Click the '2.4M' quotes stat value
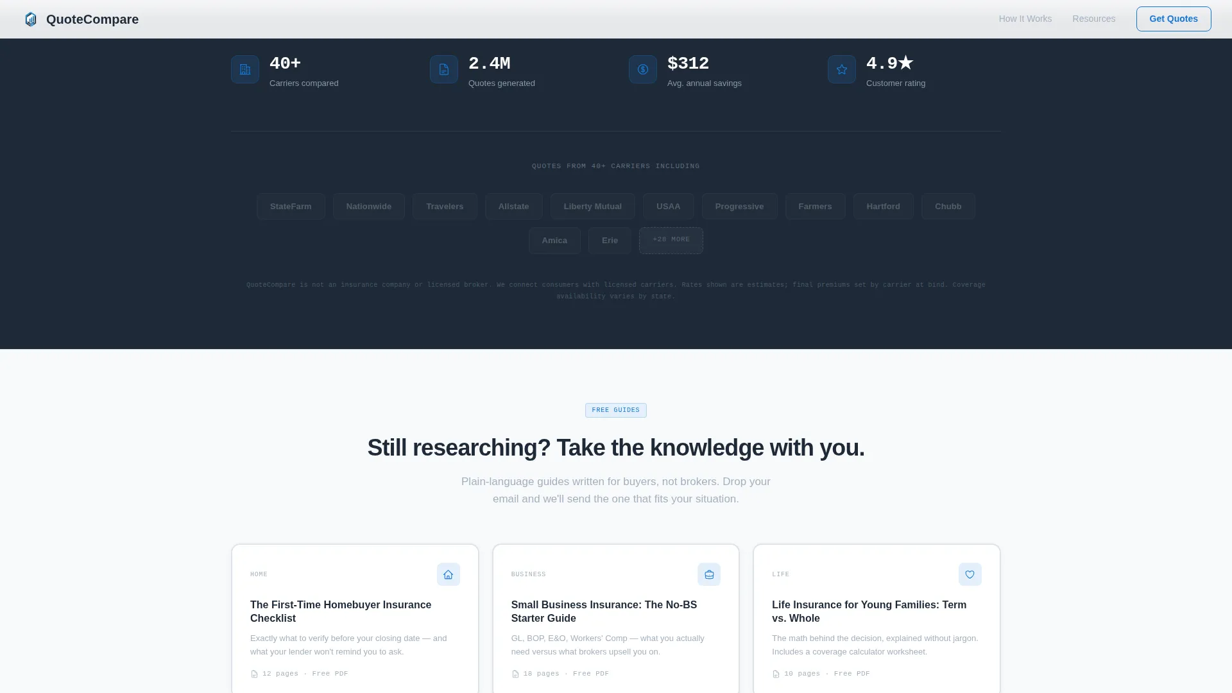This screenshot has width=1232, height=693. point(489,64)
